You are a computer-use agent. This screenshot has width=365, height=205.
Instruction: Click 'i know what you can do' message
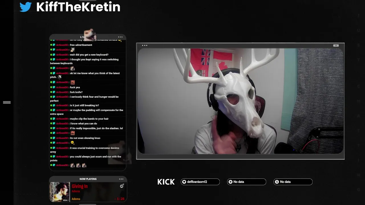[83, 124]
